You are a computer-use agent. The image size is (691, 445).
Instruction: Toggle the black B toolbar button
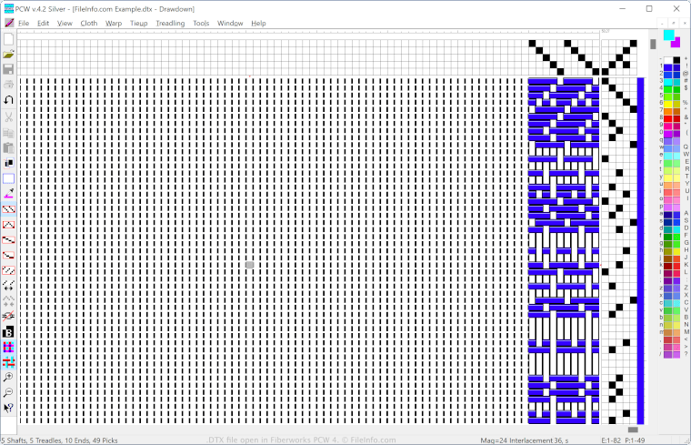coord(8,332)
